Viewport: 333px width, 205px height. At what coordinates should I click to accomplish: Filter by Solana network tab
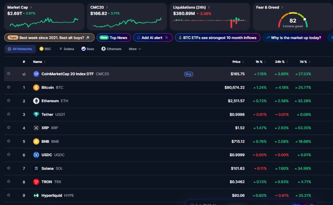click(67, 49)
